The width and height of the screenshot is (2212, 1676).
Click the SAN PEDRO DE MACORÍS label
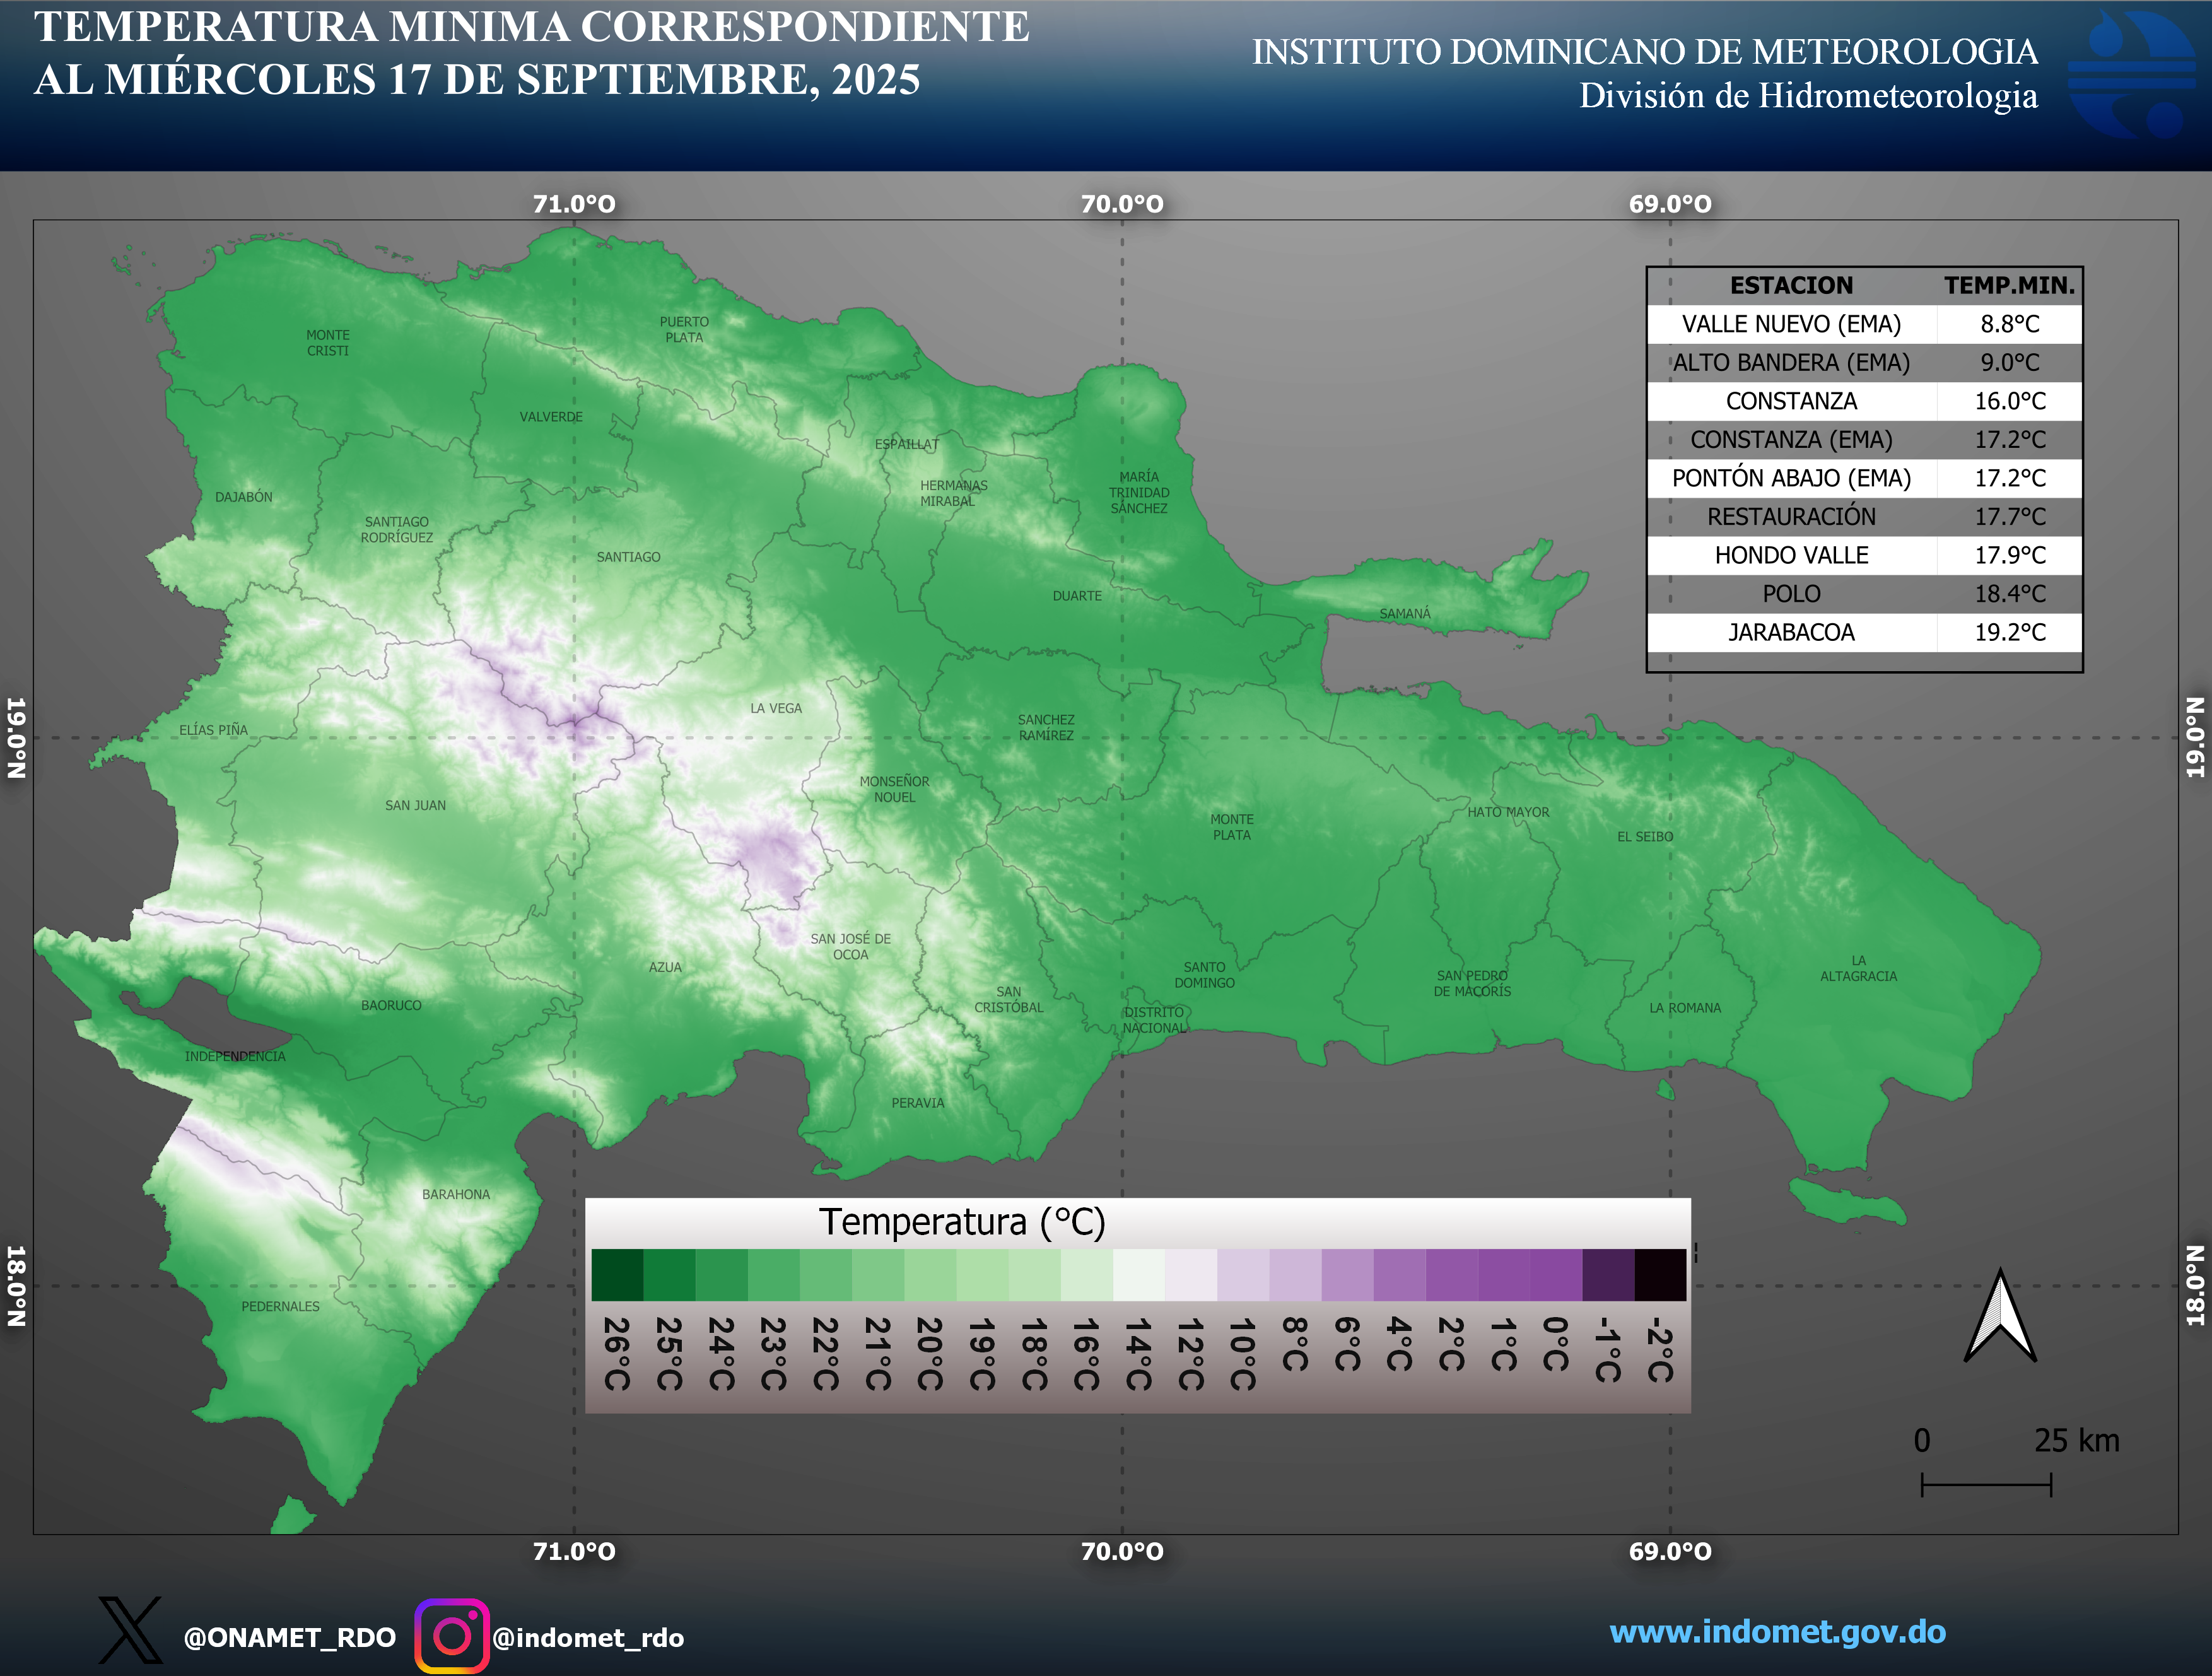coord(1472,983)
